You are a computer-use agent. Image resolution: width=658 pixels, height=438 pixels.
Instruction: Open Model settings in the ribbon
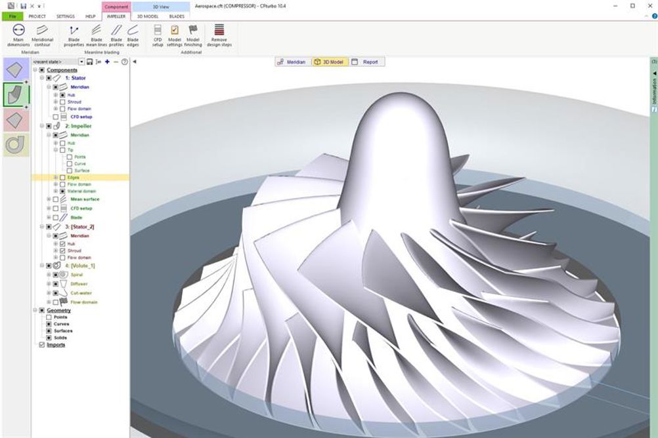(175, 35)
